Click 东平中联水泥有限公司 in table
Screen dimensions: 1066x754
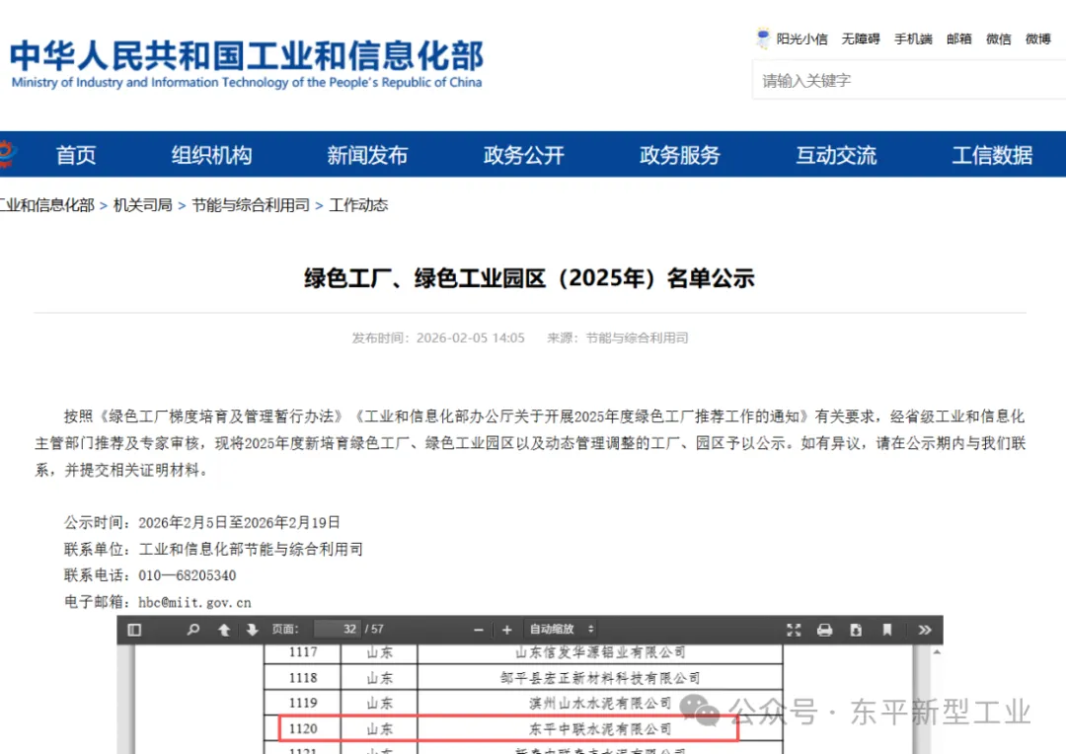tap(600, 729)
